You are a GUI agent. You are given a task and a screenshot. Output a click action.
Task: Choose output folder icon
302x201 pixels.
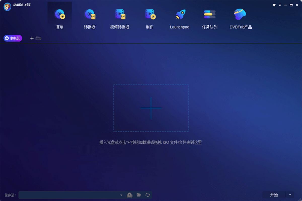coord(139,195)
